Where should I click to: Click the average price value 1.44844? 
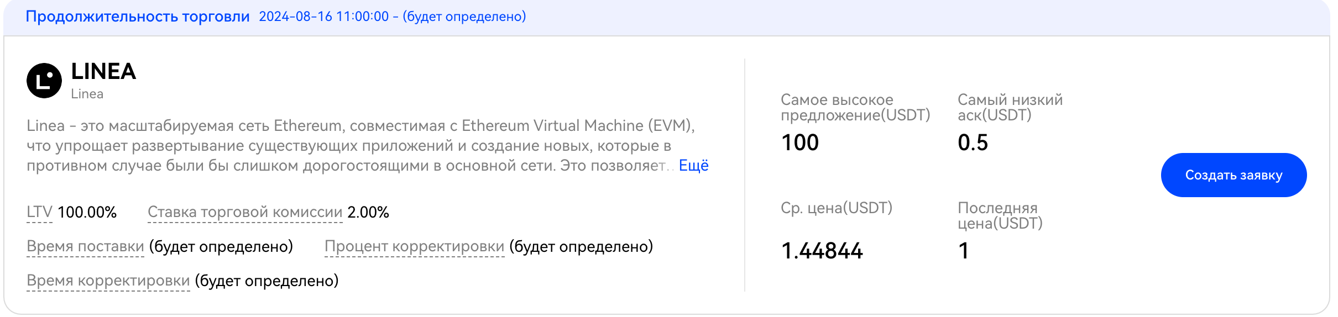coord(822,251)
